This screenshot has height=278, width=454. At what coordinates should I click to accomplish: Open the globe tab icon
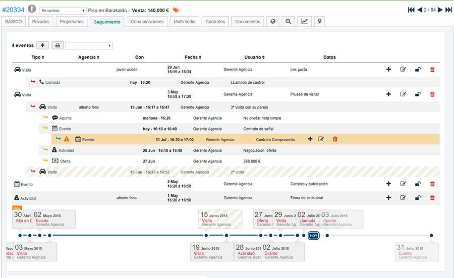[273, 21]
